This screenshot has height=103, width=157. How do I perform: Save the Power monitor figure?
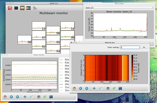click(x=51, y=97)
